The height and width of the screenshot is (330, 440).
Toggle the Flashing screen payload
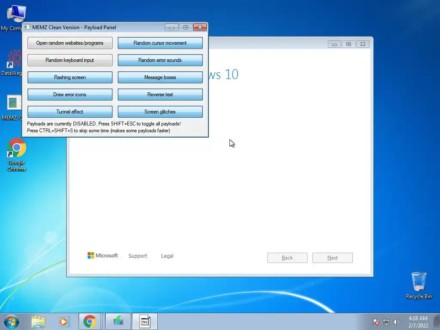[70, 77]
